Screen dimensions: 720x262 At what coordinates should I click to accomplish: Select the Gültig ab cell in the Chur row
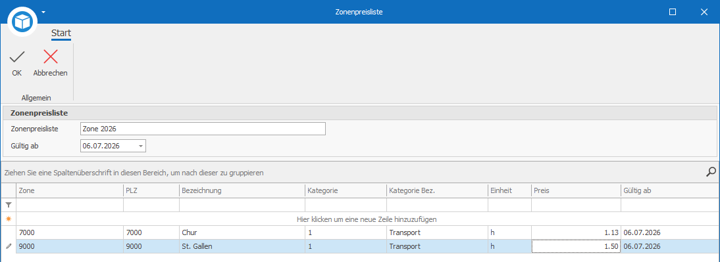670,232
